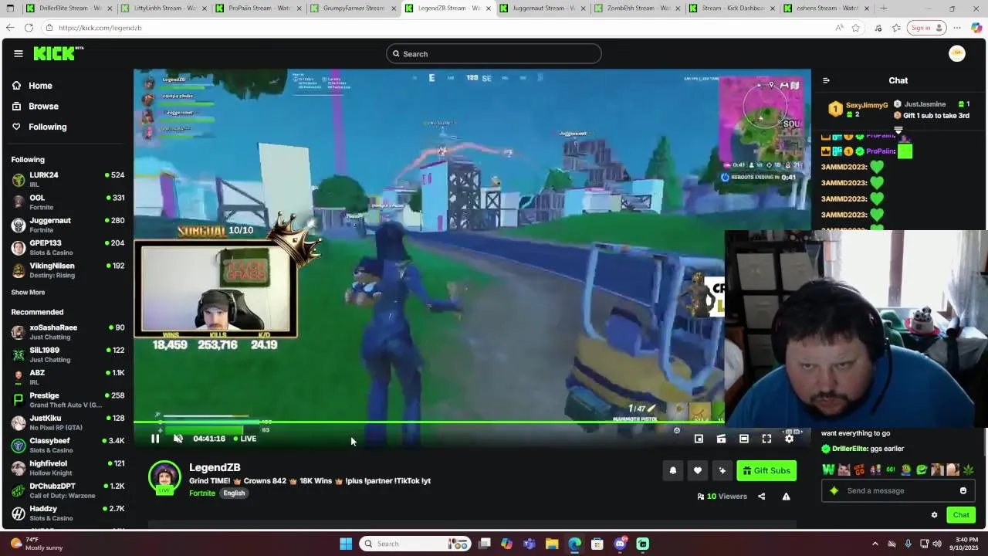Switch to Stream - Kick Dashboard tab
This screenshot has height=556, width=988.
pos(732,8)
